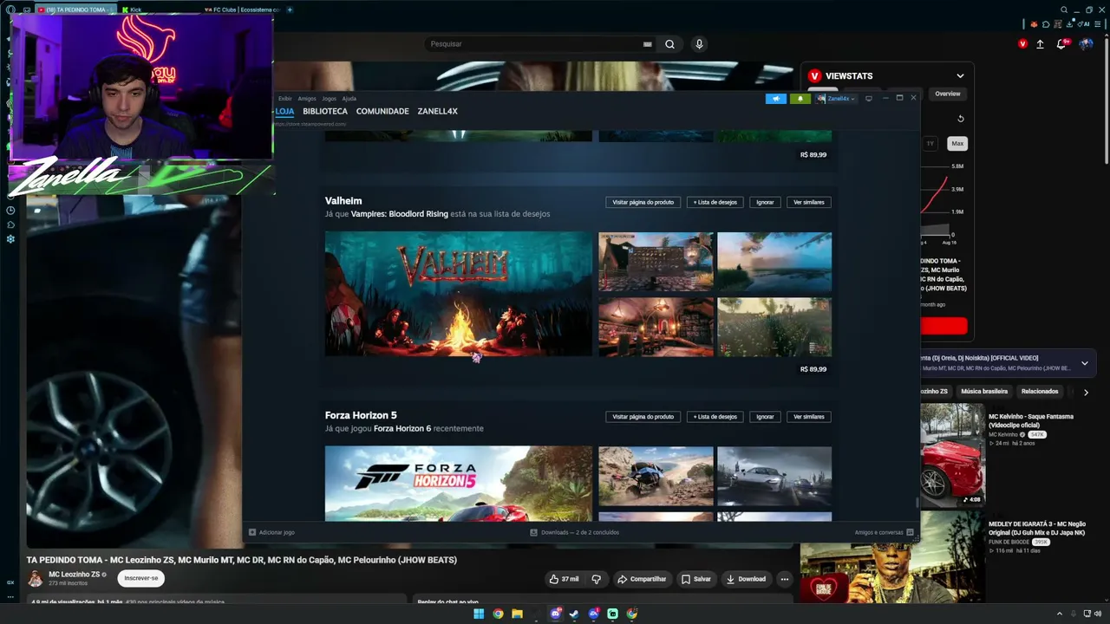Open the Valheim lake landscape screenshot thumbnail
The width and height of the screenshot is (1110, 624).
[774, 262]
